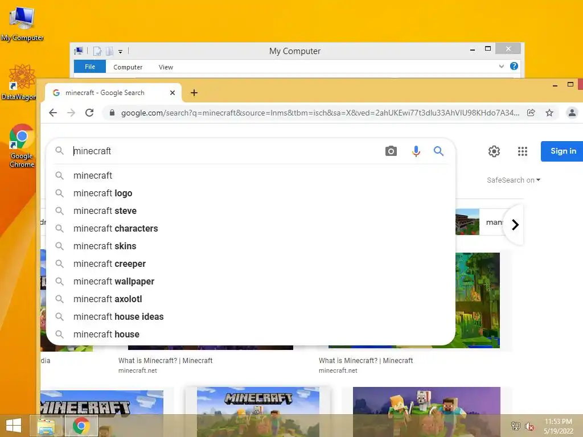This screenshot has width=583, height=437.
Task: Click the search box containing minecraft
Action: [x=227, y=151]
